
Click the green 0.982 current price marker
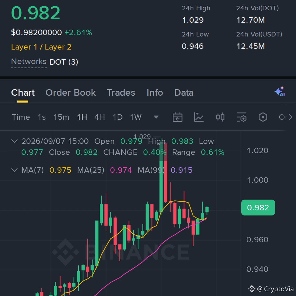tap(258, 207)
